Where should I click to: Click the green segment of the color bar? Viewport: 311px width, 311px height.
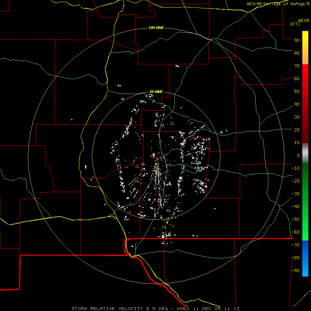click(x=305, y=202)
